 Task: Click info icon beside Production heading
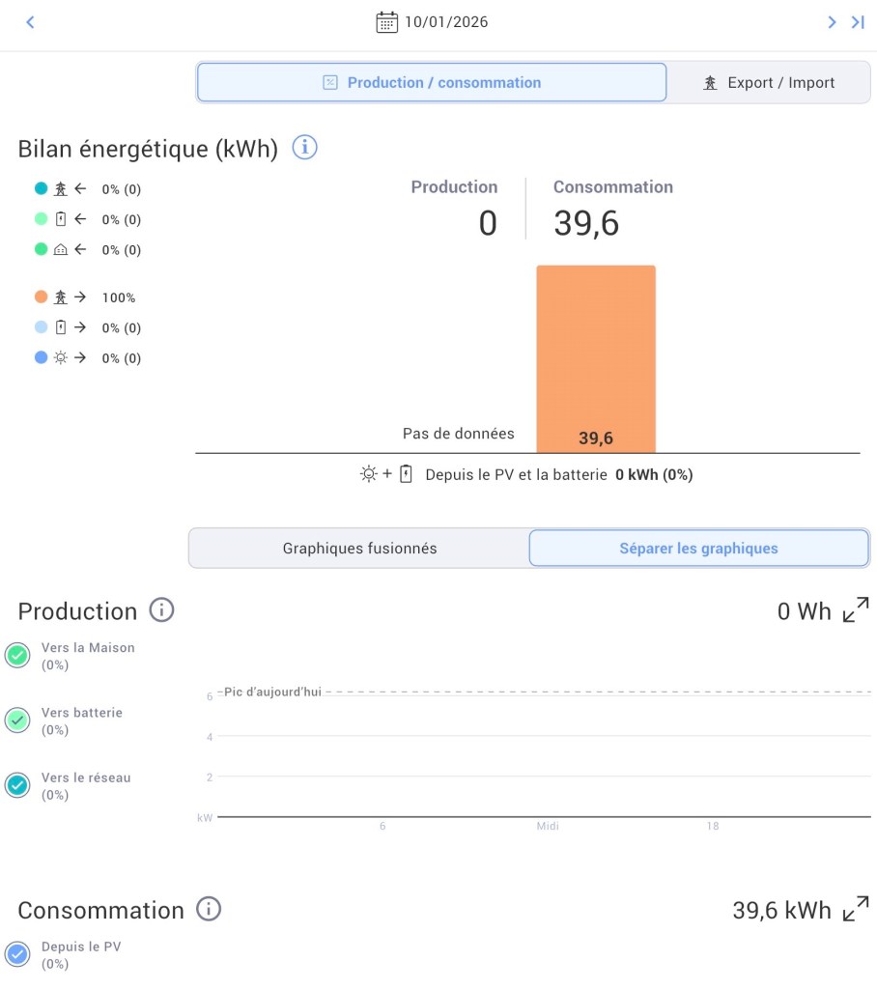click(x=161, y=610)
